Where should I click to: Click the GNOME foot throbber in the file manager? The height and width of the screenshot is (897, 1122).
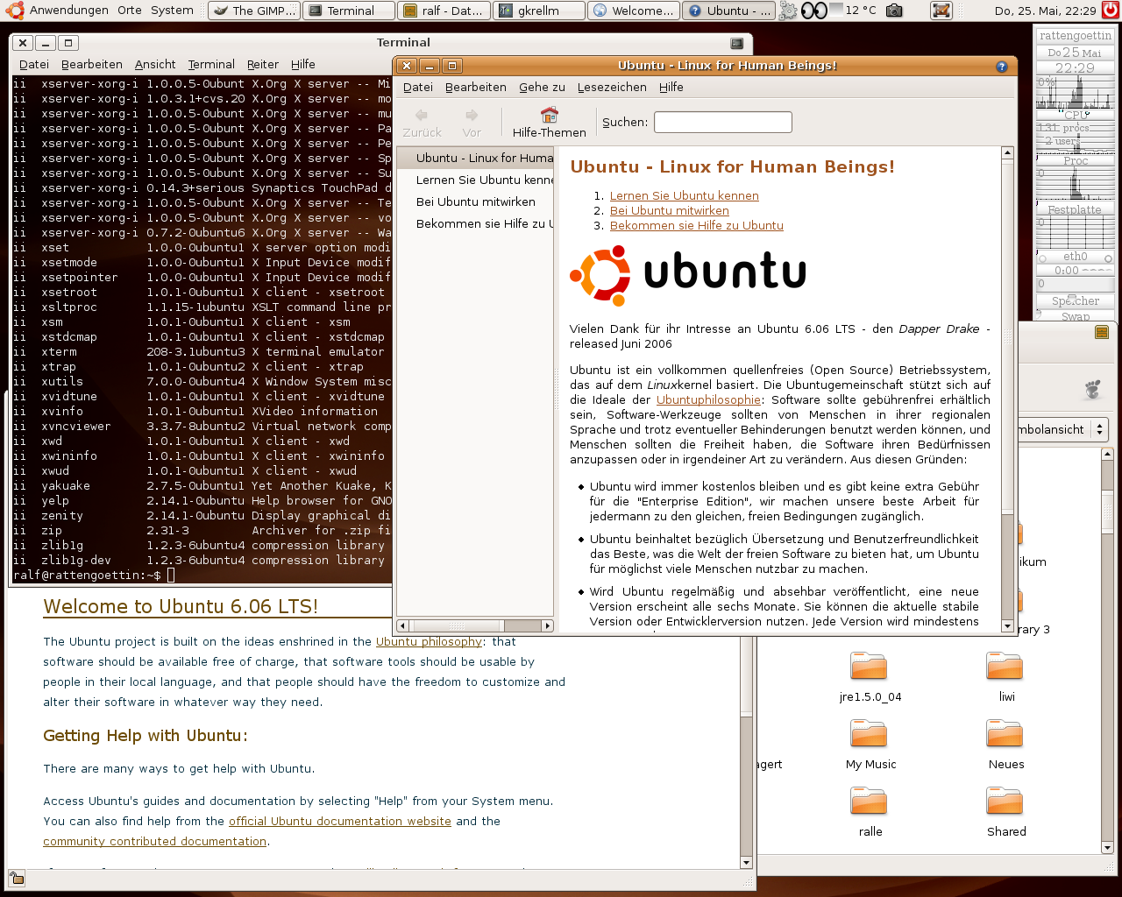pyautogui.click(x=1092, y=389)
